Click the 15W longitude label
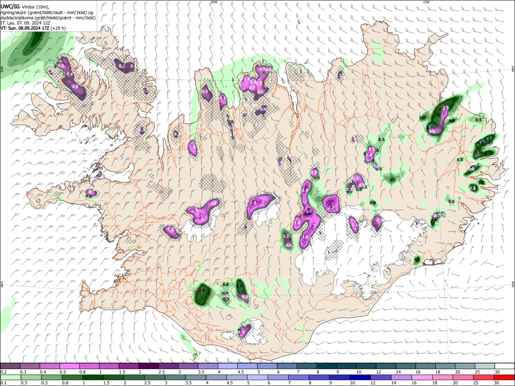 point(426,2)
